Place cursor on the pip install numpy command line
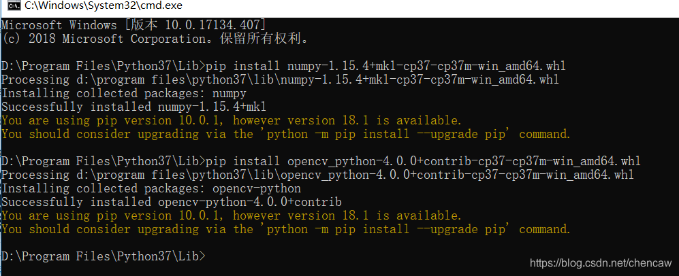Image resolution: width=679 pixels, height=276 pixels. point(283,67)
